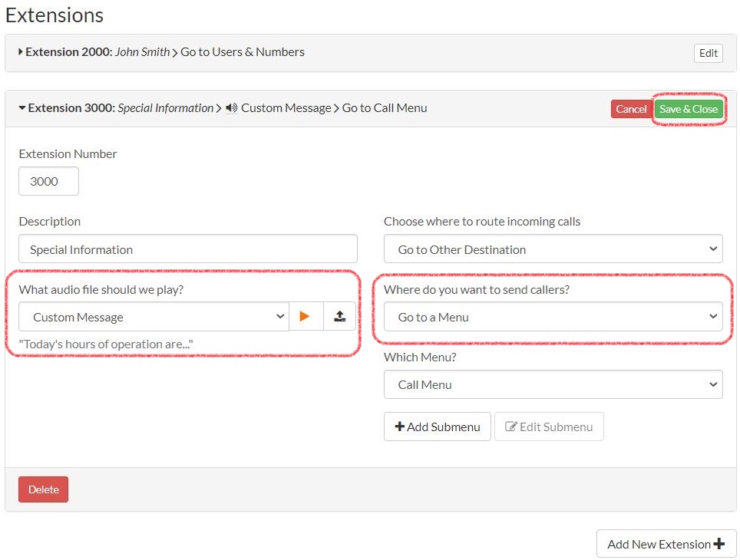
Task: Click the plus icon on Add New Extension
Action: click(x=719, y=543)
